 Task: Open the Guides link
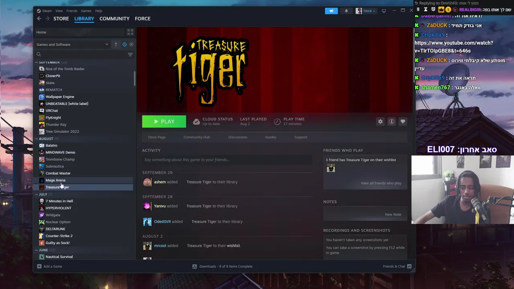tap(271, 137)
